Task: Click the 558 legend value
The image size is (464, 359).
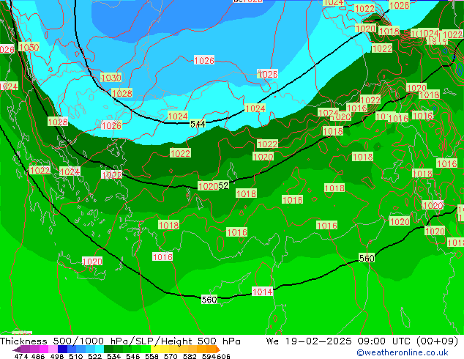Action: click(151, 356)
